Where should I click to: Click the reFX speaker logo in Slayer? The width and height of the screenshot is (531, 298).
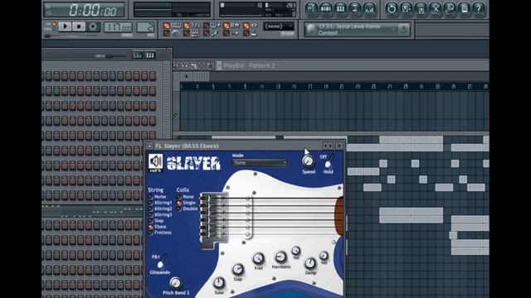coord(155,162)
